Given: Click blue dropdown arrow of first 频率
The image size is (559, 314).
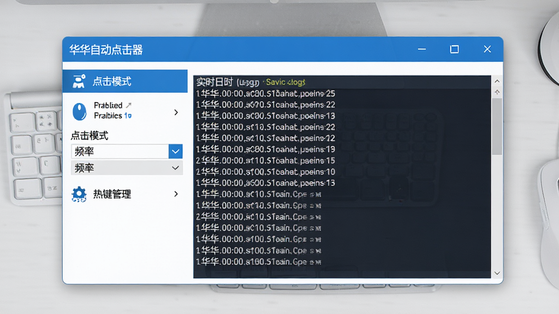Looking at the screenshot, I should click(x=175, y=152).
